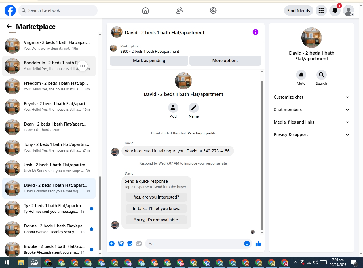363x268 pixels.
Task: Click Find friends button
Action: coord(299,10)
